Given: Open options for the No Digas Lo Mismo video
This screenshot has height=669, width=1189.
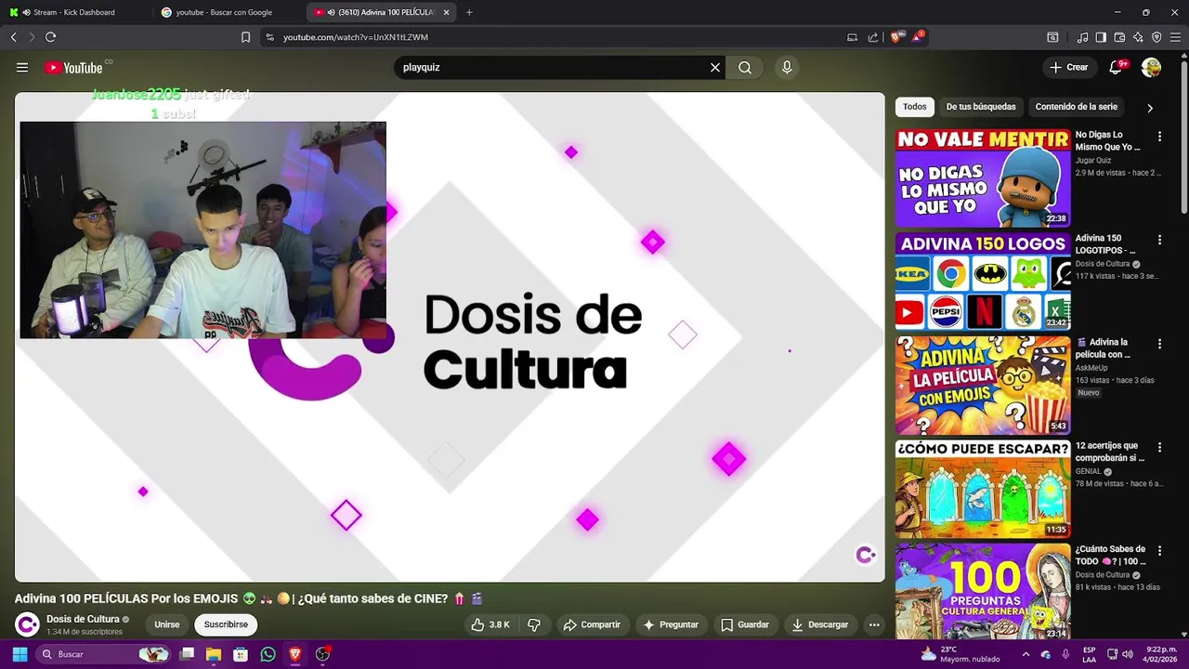Looking at the screenshot, I should [x=1159, y=136].
